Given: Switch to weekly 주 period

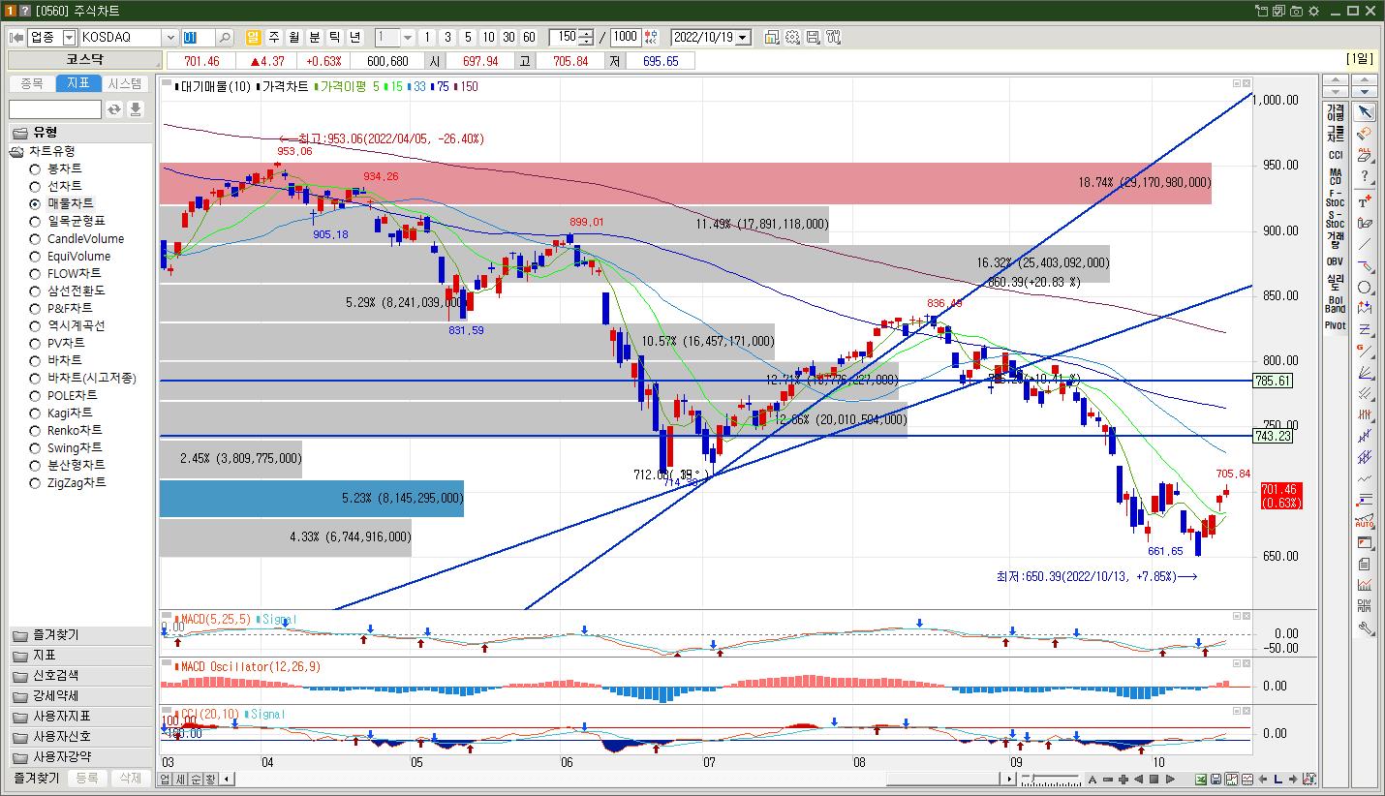Looking at the screenshot, I should (x=274, y=38).
